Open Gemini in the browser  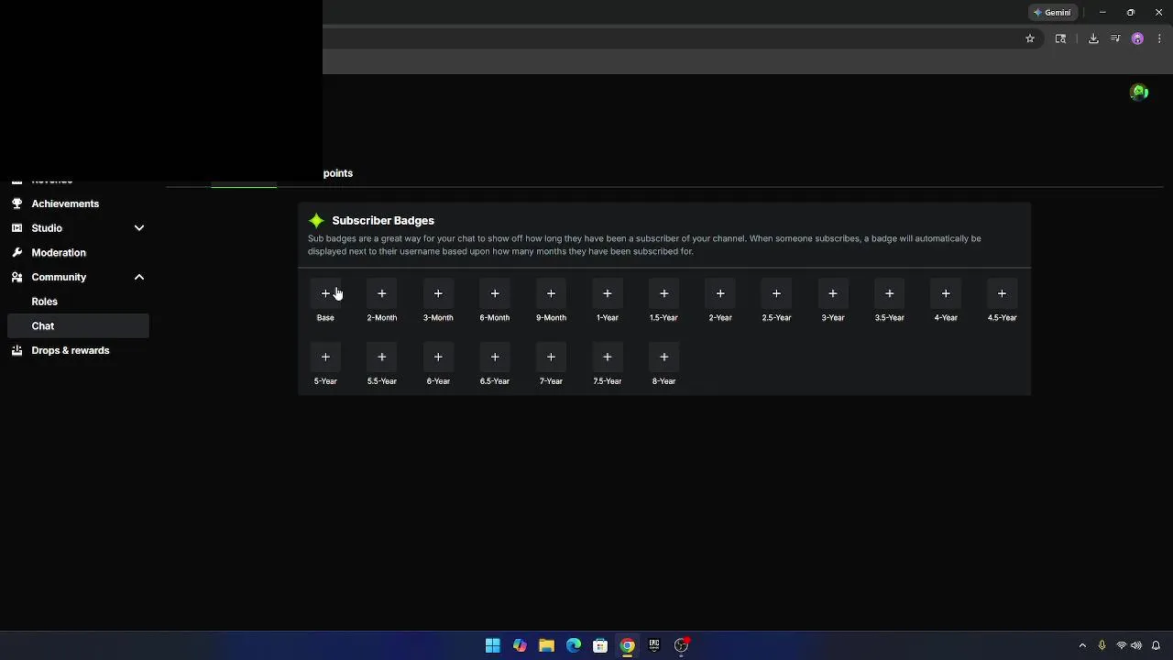tap(1052, 13)
